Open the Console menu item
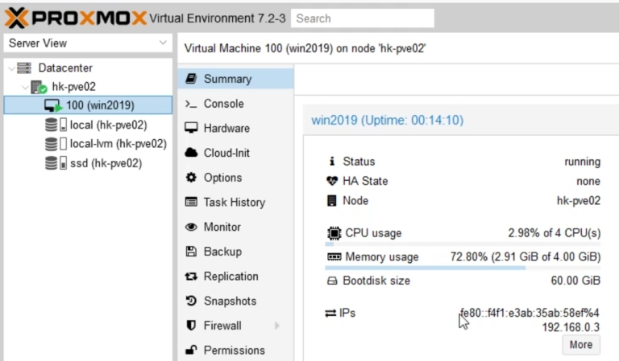The image size is (619, 361). tap(223, 104)
